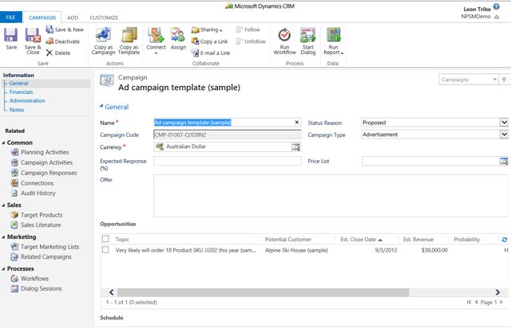This screenshot has width=511, height=328.
Task: Open the Run Report menu
Action: 334,41
